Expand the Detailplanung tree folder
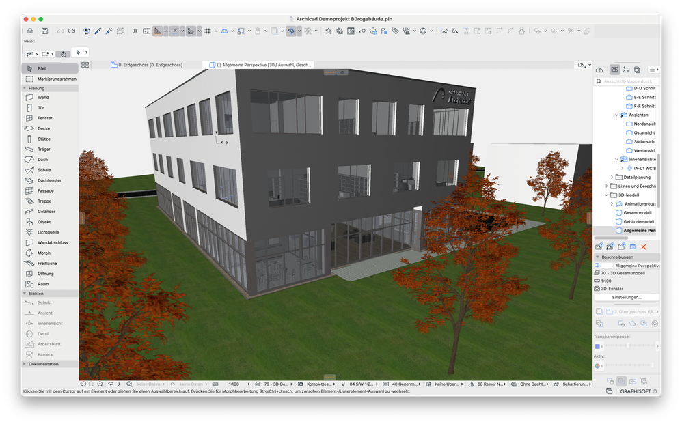The width and height of the screenshot is (682, 424). click(x=612, y=178)
